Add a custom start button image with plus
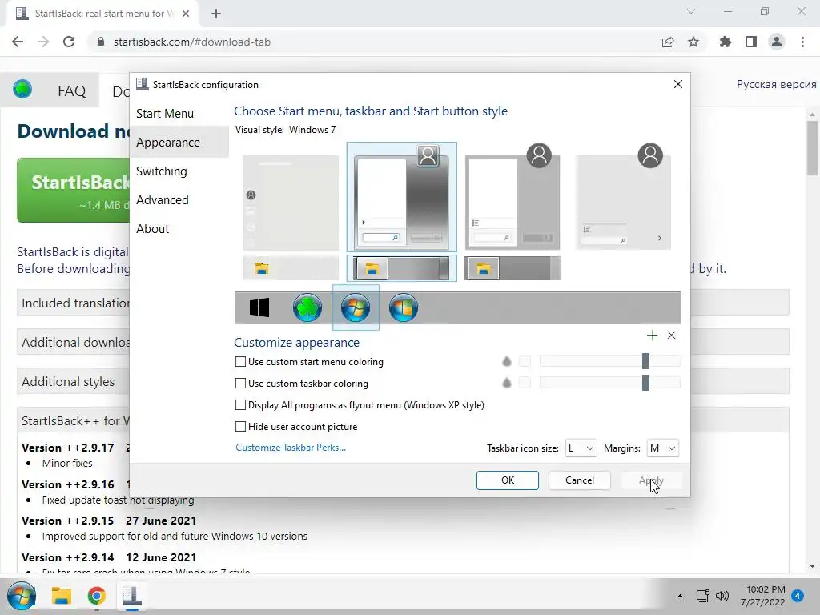Image resolution: width=820 pixels, height=615 pixels. click(x=652, y=336)
